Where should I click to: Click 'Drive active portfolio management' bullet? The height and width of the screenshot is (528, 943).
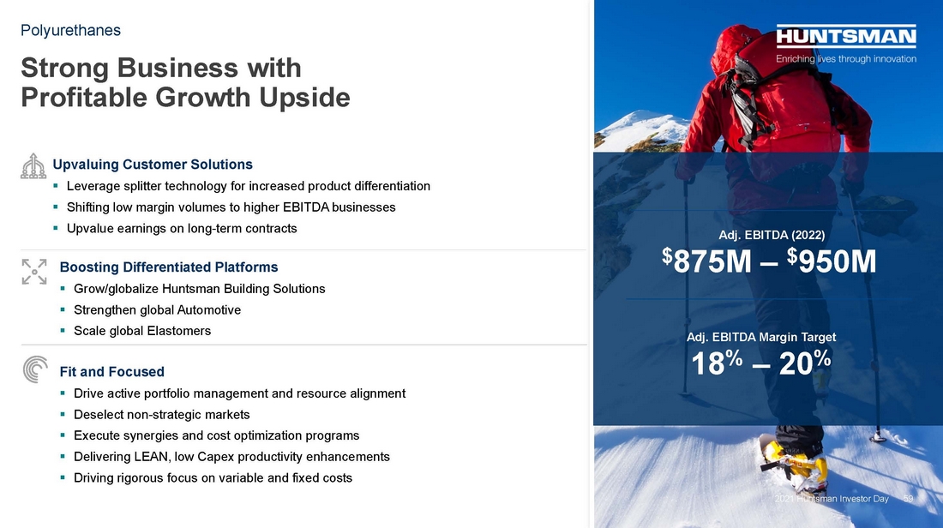point(240,393)
